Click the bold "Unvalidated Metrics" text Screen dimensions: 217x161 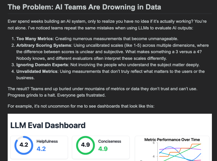[37, 71]
